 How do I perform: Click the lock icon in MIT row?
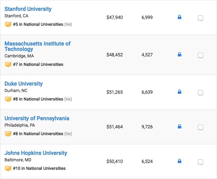(x=180, y=54)
